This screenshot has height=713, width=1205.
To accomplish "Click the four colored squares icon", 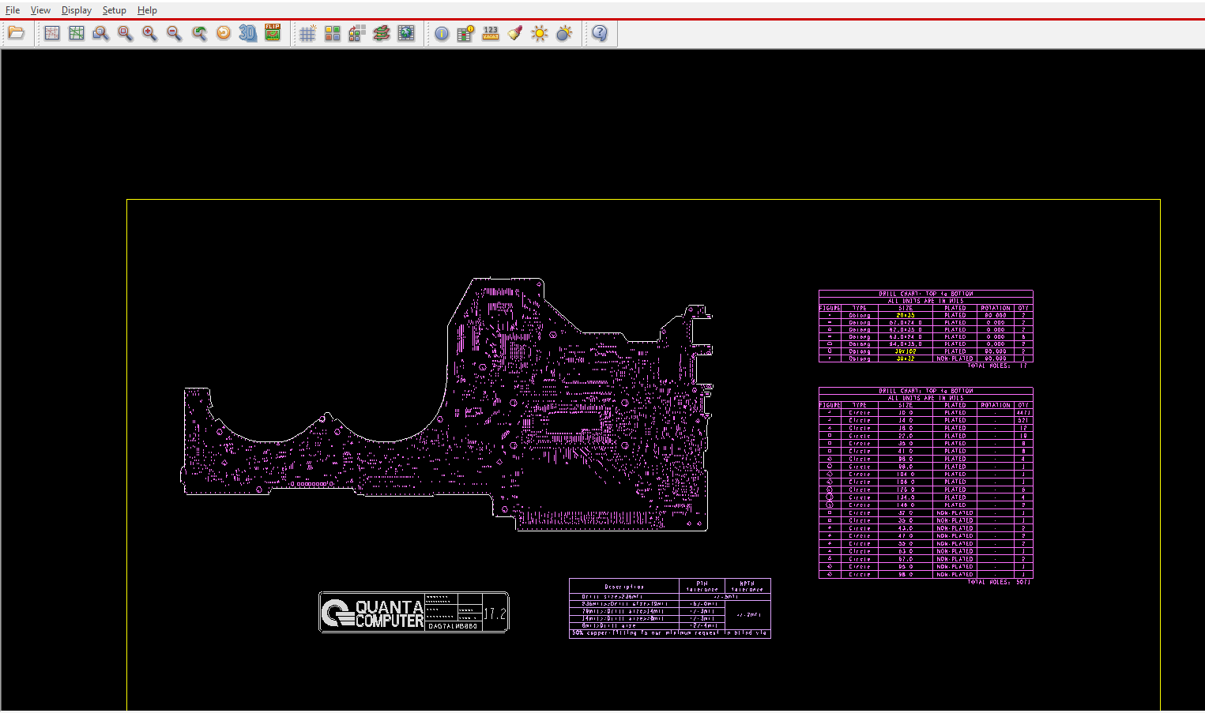I will (x=333, y=33).
